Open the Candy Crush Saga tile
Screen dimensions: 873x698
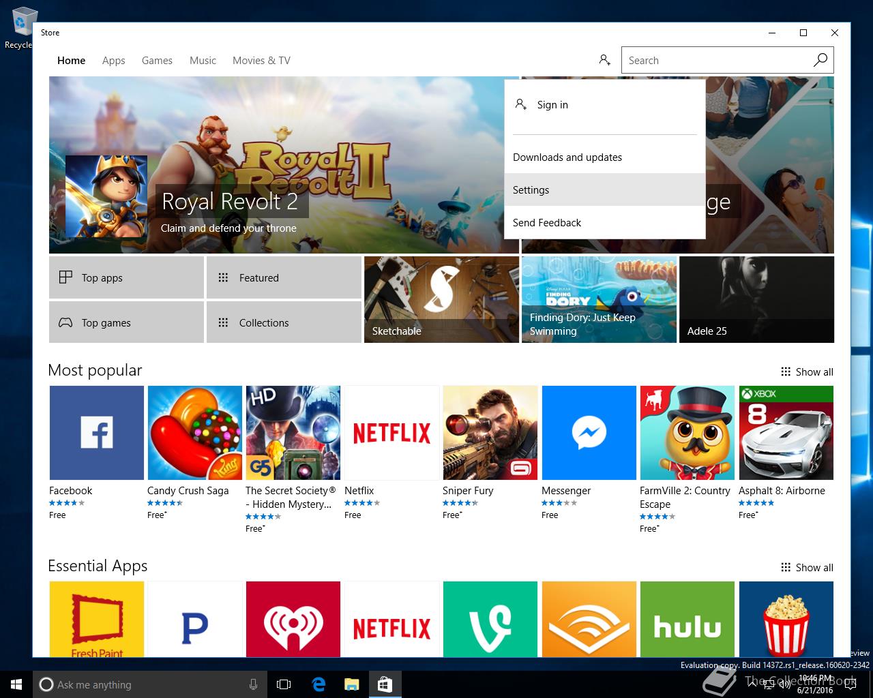[x=195, y=433]
